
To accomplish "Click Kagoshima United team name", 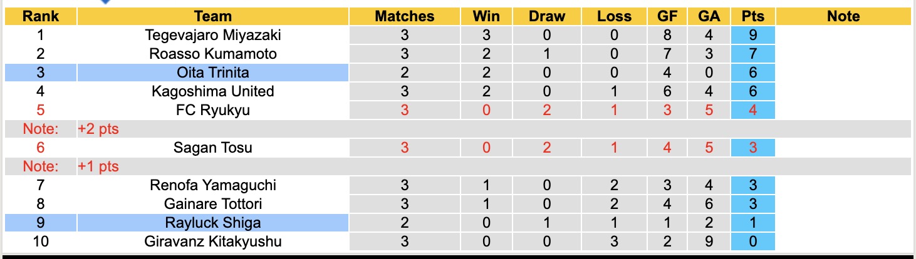I will pos(213,91).
